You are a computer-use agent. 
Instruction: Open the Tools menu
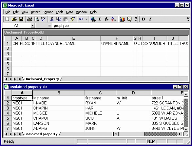pos(60,12)
